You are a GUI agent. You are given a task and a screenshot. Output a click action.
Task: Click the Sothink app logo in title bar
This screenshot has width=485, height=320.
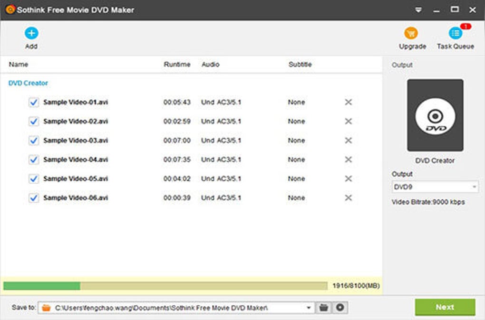[10, 9]
